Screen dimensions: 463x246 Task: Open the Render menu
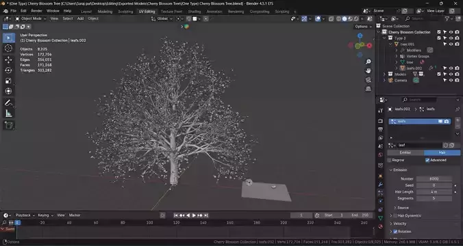(36, 11)
